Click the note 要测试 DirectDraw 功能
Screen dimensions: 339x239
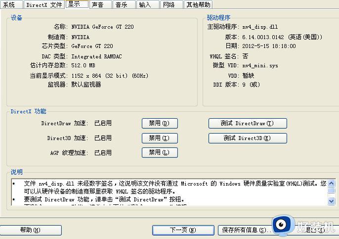[104, 199]
